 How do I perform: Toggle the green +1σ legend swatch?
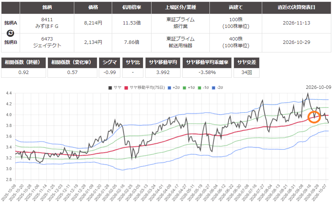tap(185, 88)
